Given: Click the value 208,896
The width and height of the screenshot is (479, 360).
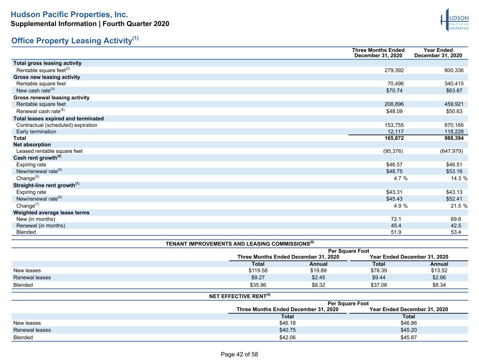Looking at the screenshot, I should (x=394, y=104).
